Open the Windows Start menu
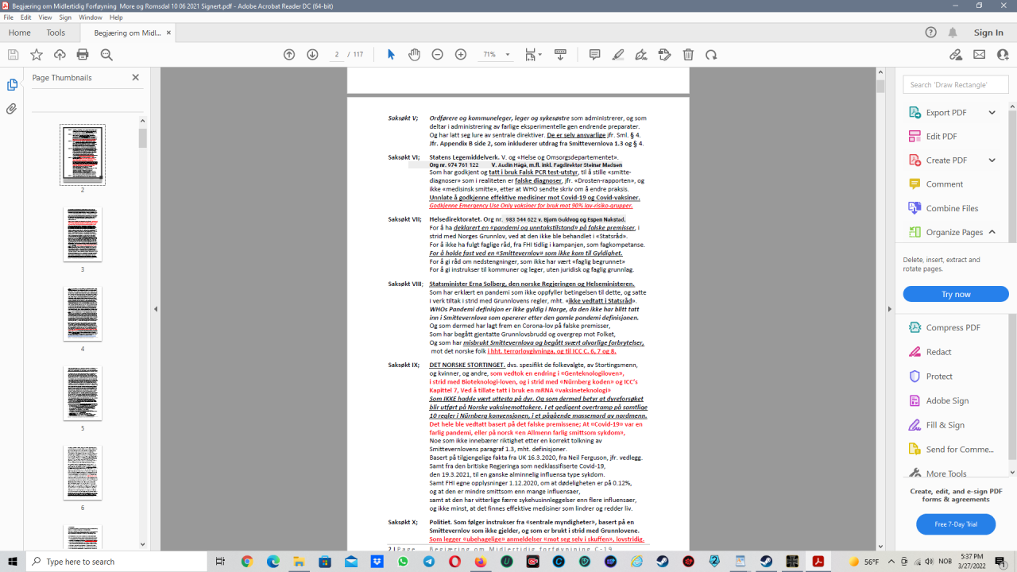Viewport: 1017px width, 572px height. coord(13,561)
